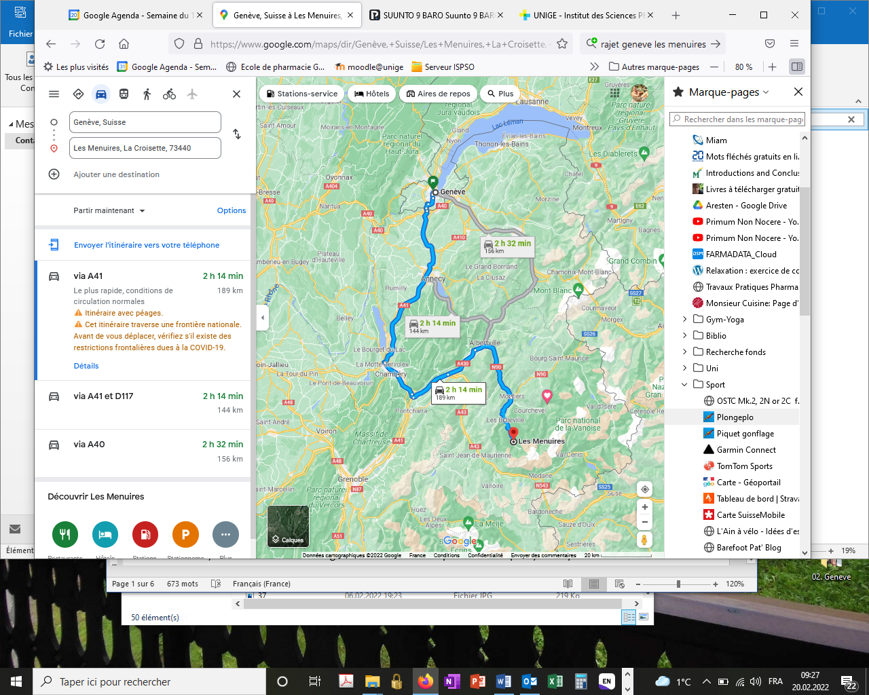Select flight travel mode
Image resolution: width=869 pixels, height=695 pixels.
click(192, 94)
